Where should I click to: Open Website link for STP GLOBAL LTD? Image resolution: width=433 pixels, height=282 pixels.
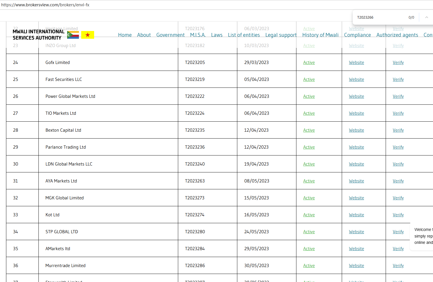[x=356, y=232]
